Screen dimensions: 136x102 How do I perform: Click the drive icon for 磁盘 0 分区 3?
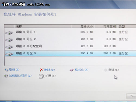[x=9, y=54]
